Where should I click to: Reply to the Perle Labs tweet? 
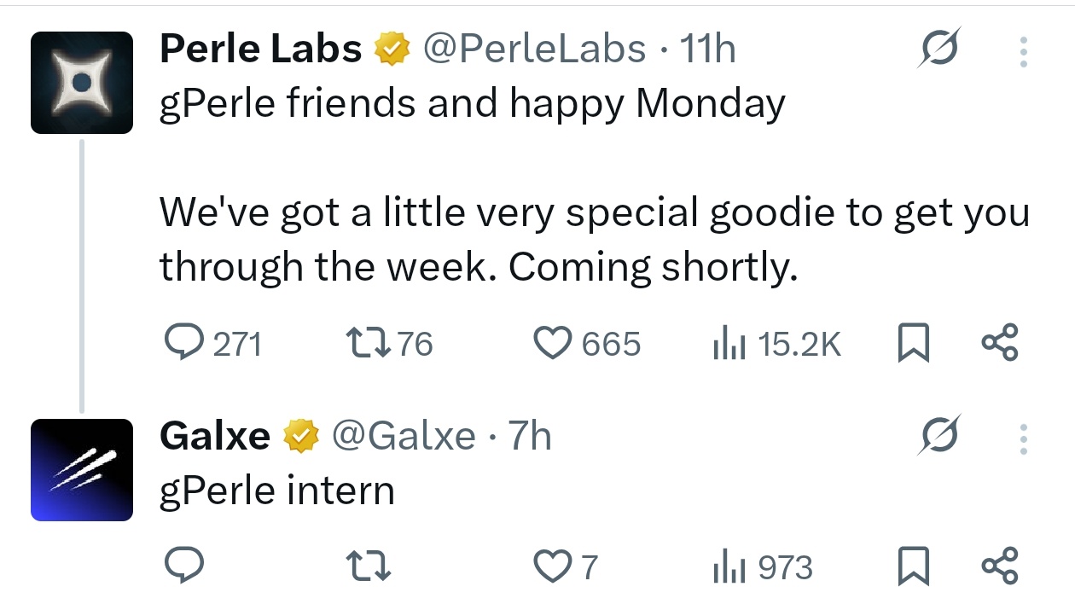[182, 343]
